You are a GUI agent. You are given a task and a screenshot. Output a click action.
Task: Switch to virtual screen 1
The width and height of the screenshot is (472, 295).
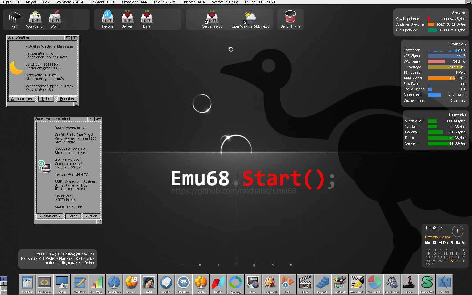pyautogui.click(x=4, y=279)
